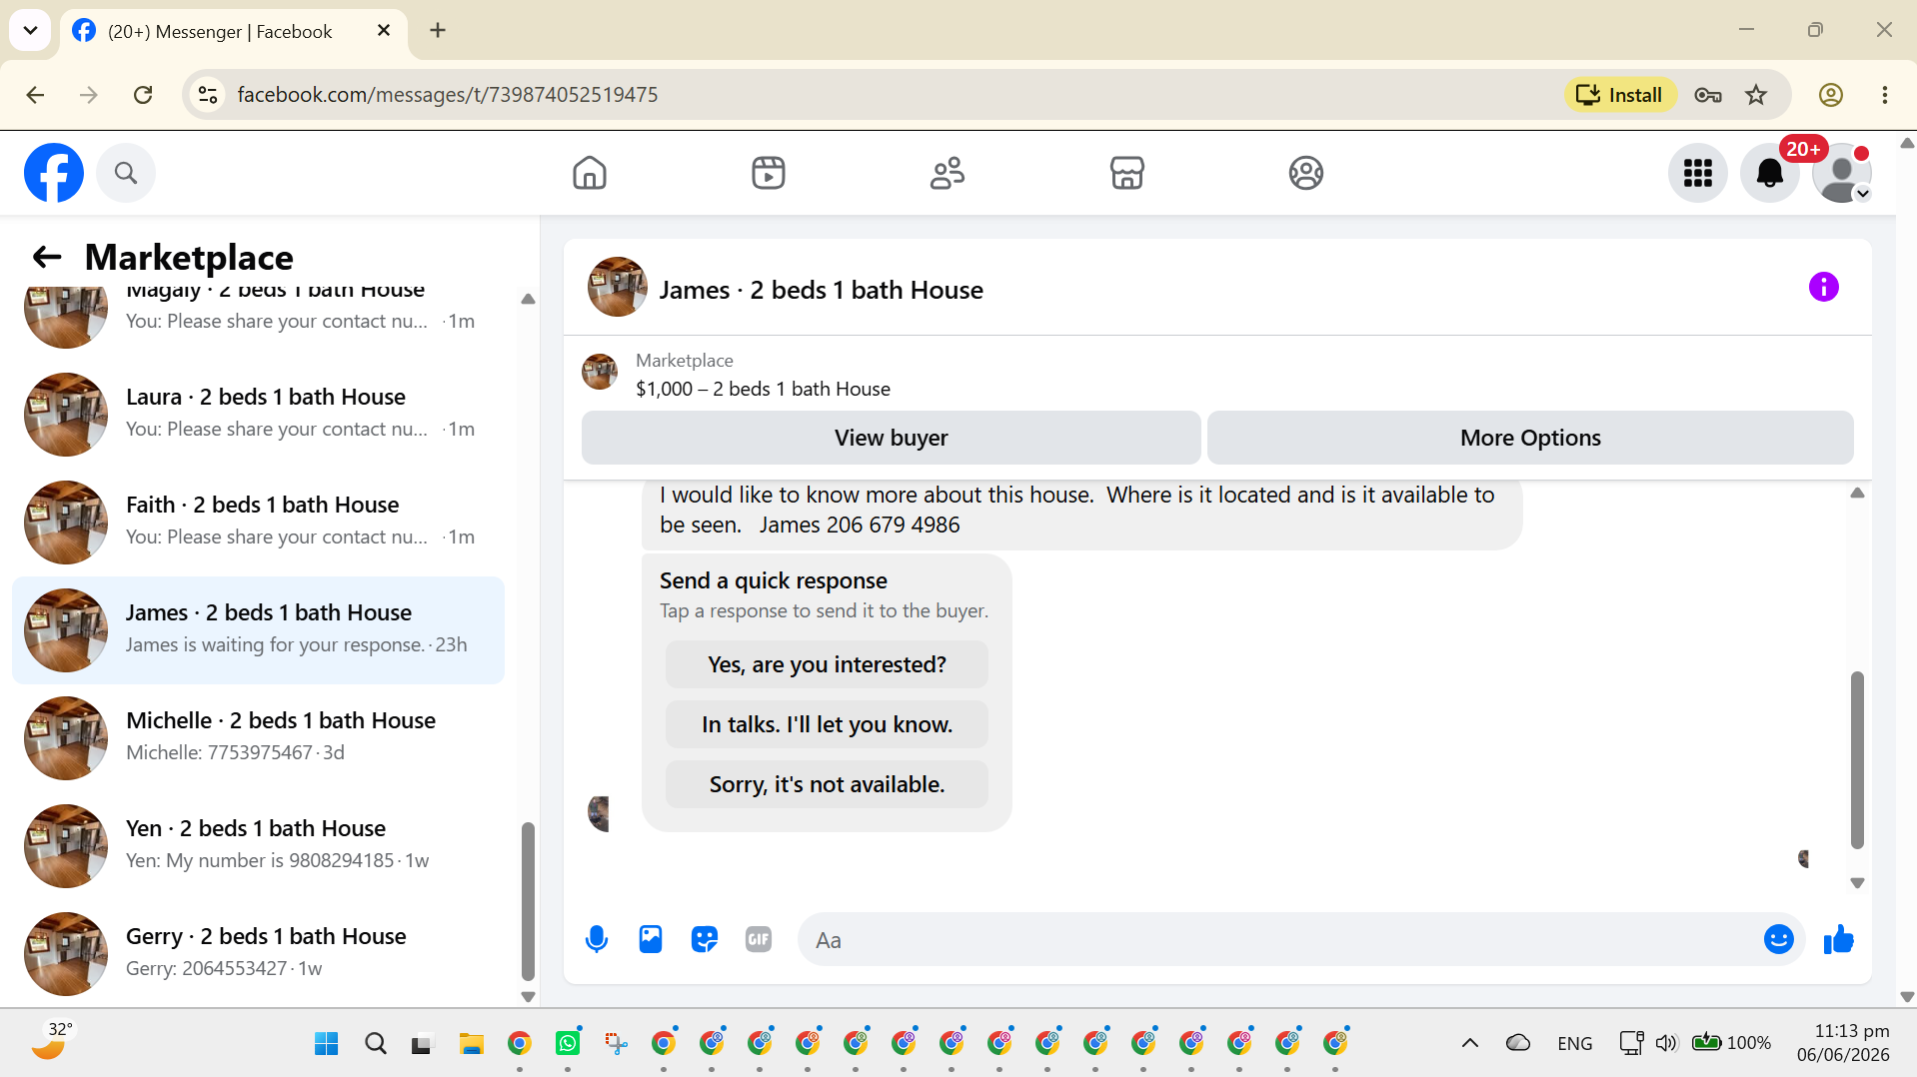
Task: Open Windows taskbar search
Action: tap(375, 1043)
